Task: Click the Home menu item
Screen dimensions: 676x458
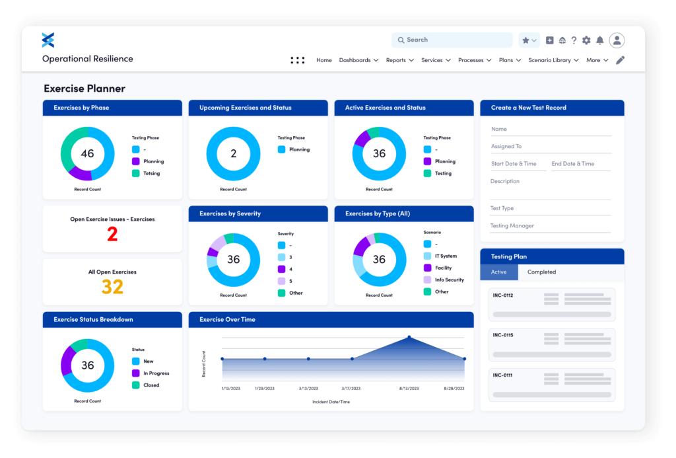Action: (x=323, y=59)
